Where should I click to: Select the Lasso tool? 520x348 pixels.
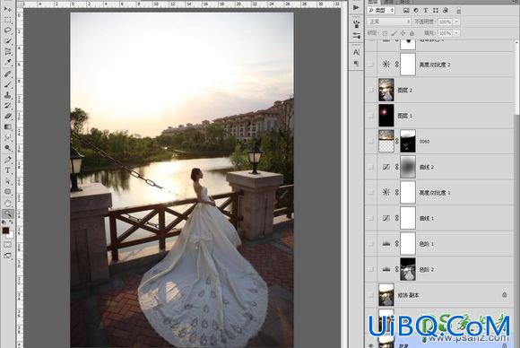7,30
